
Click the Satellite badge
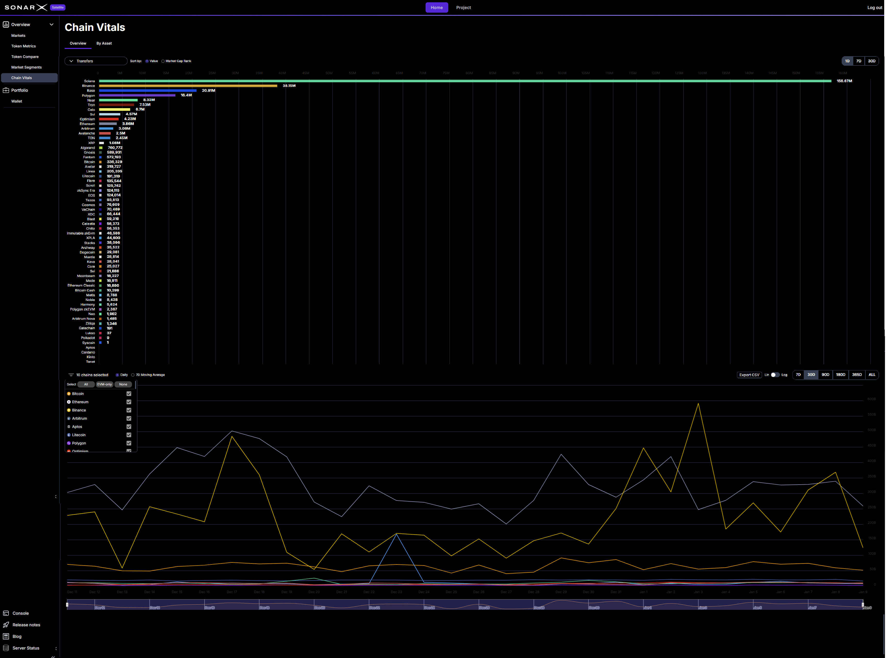coord(58,7)
